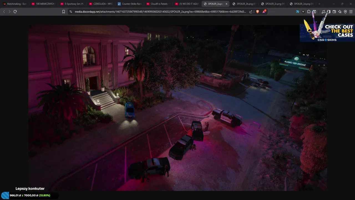The image size is (355, 200).
Task: Close the SPOILER_2a.png tab
Action: (x=226, y=4)
